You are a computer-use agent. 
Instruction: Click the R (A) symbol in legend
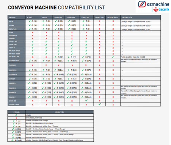point(16,121)
